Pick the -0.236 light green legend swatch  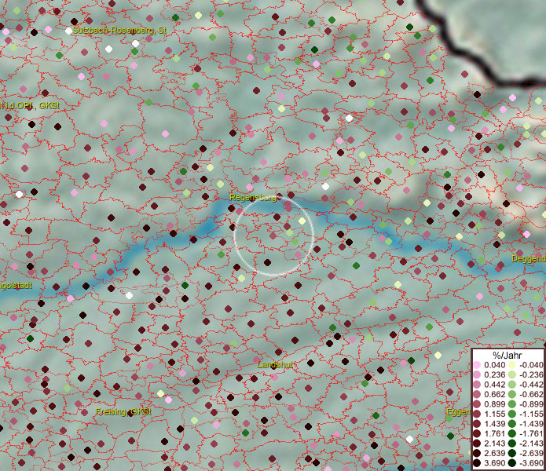512,374
